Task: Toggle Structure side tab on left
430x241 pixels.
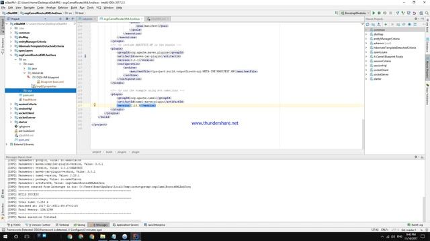Action: [x=3, y=46]
